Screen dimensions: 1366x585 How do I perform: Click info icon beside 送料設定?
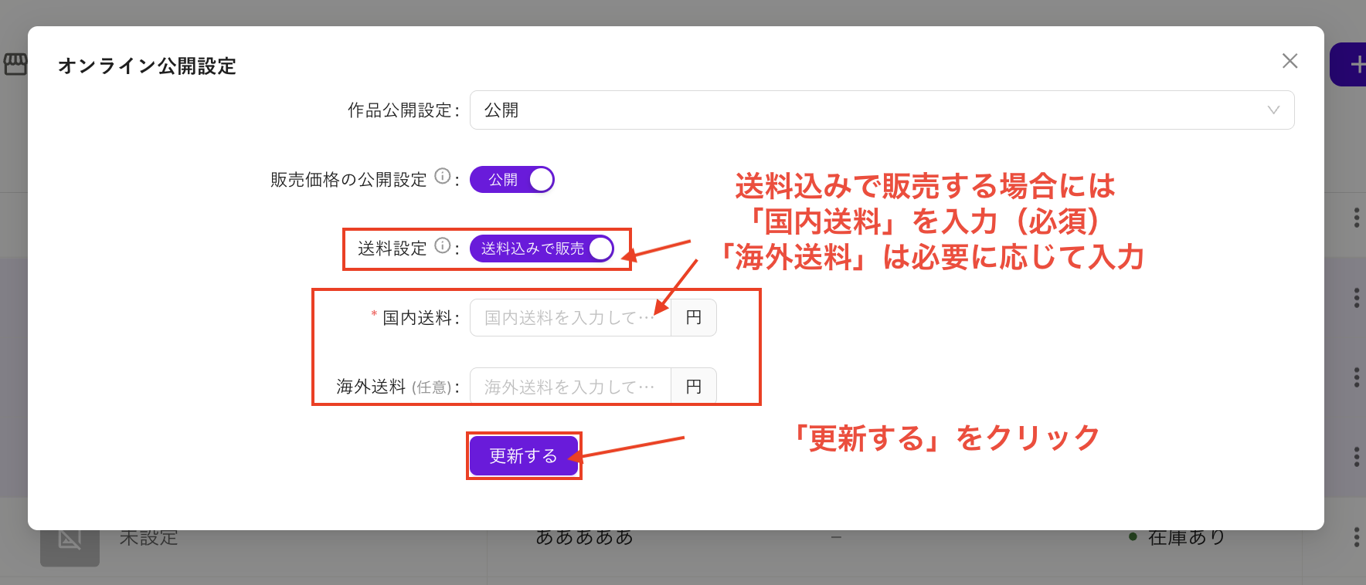click(x=443, y=245)
